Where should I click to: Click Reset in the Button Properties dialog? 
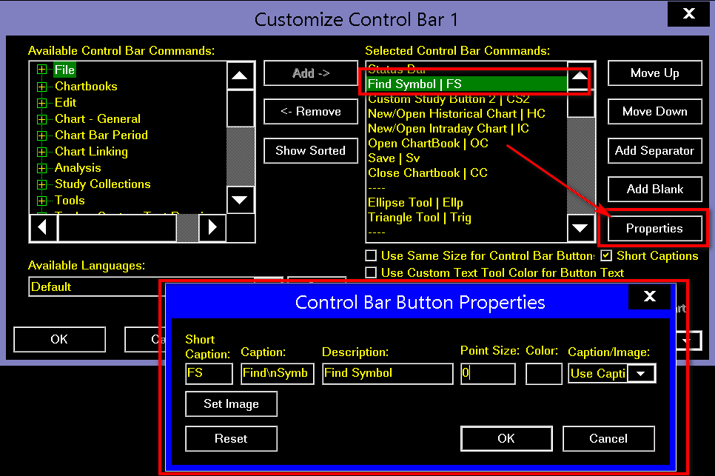(230, 438)
